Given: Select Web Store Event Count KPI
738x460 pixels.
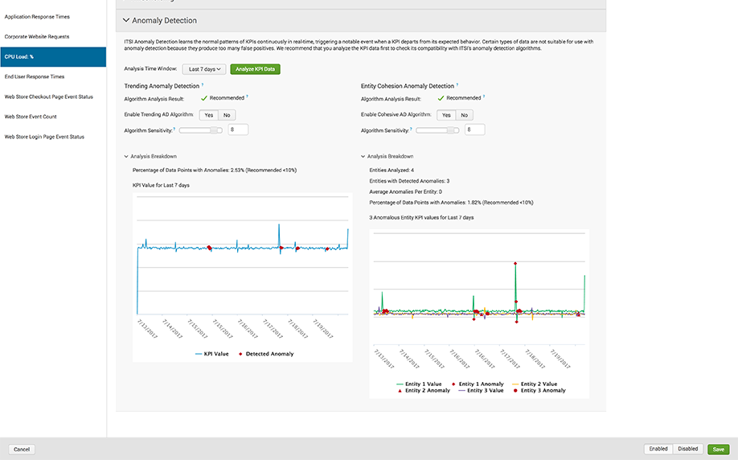Looking at the screenshot, I should (x=31, y=117).
